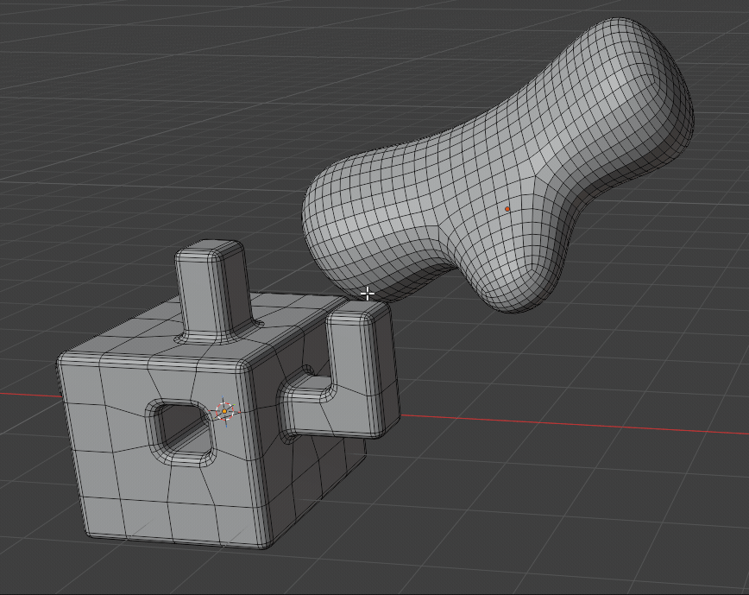Click the red X axis line
The image size is (749, 595).
pyautogui.click(x=573, y=424)
